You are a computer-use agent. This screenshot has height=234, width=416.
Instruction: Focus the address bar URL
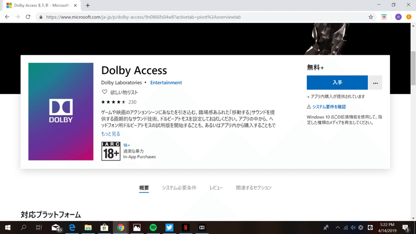tap(144, 17)
